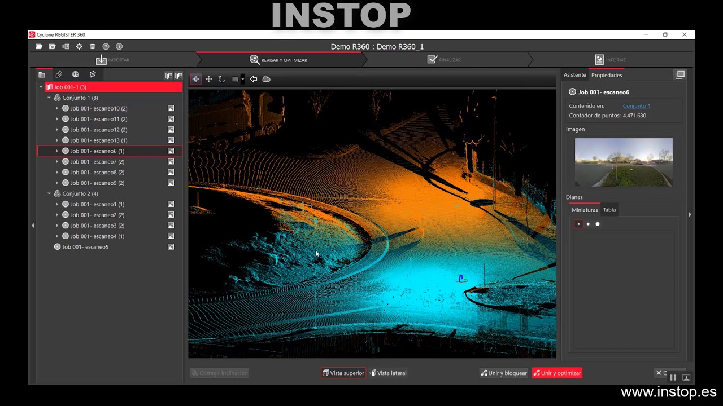Image resolution: width=723 pixels, height=406 pixels.
Task: Select the small thumbnail size dot
Action: (x=578, y=224)
